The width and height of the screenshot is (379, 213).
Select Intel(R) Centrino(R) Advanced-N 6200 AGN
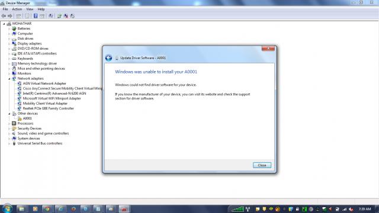tap(54, 93)
